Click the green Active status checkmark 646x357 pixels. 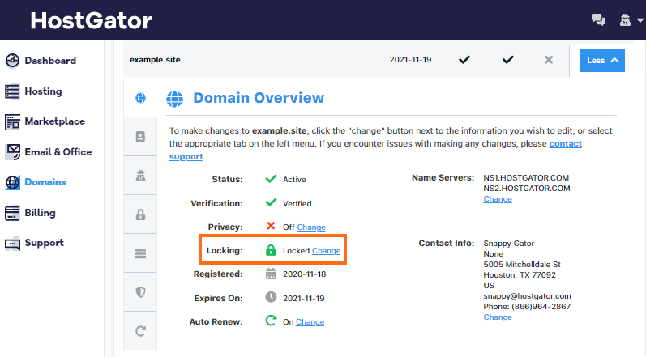tap(271, 179)
